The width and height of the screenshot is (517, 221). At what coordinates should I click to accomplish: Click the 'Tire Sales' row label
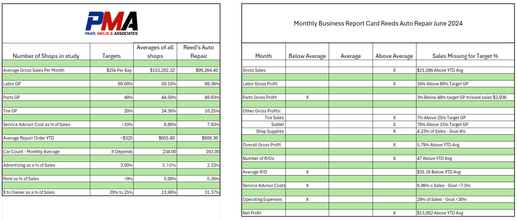tap(274, 118)
